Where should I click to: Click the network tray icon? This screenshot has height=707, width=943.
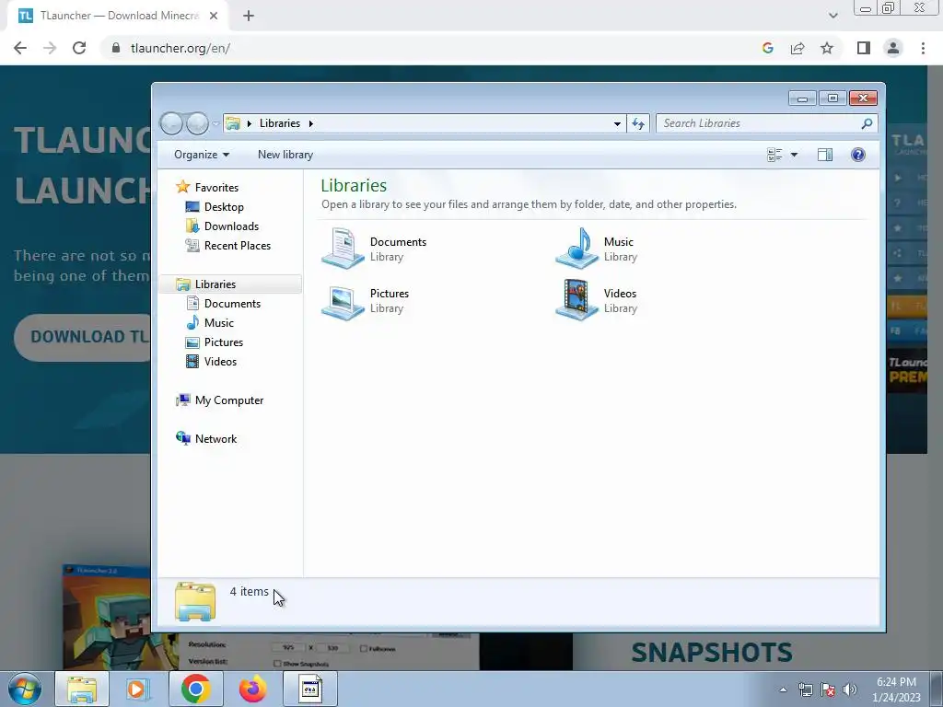pos(805,690)
